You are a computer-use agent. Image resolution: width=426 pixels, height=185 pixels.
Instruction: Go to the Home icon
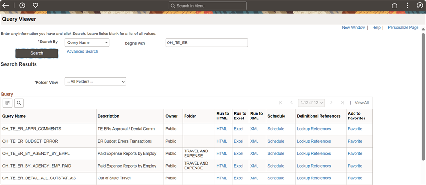394,6
